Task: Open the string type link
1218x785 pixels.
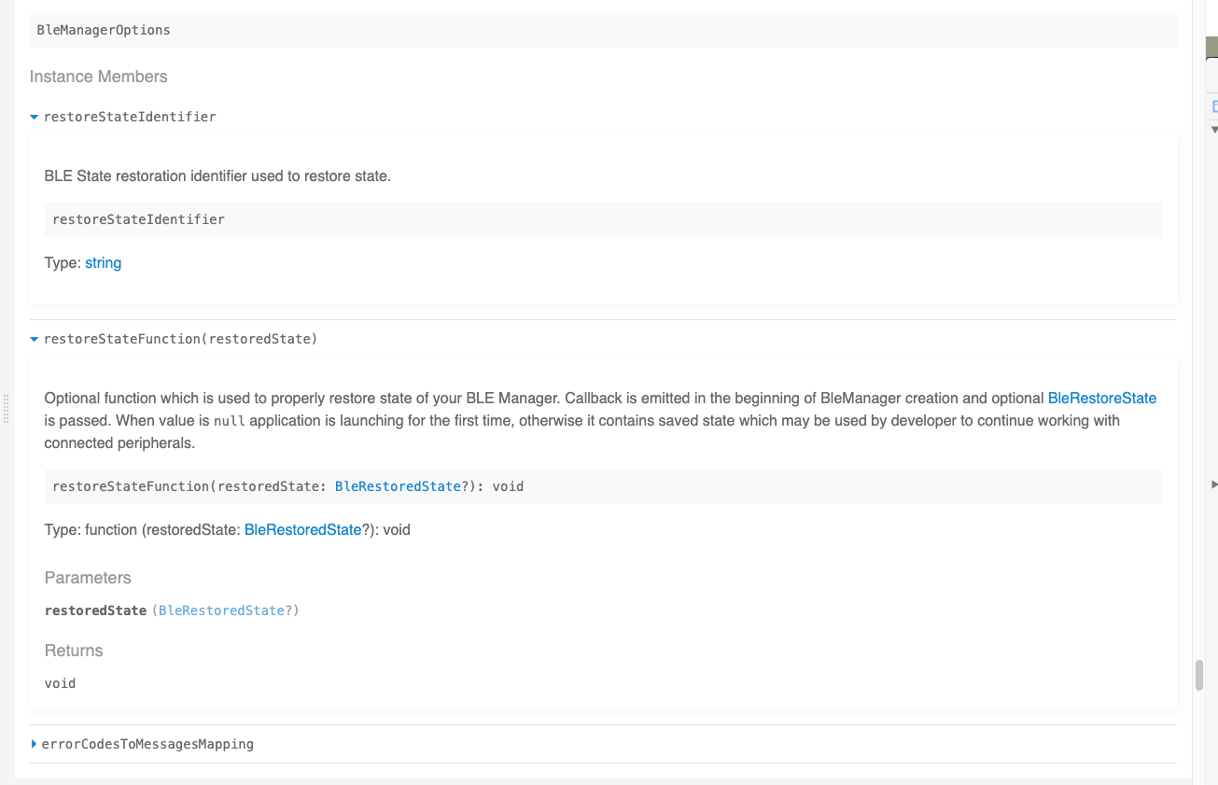Action: click(x=103, y=262)
